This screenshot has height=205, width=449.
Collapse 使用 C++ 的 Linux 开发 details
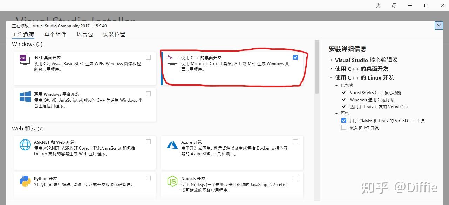pyautogui.click(x=331, y=77)
